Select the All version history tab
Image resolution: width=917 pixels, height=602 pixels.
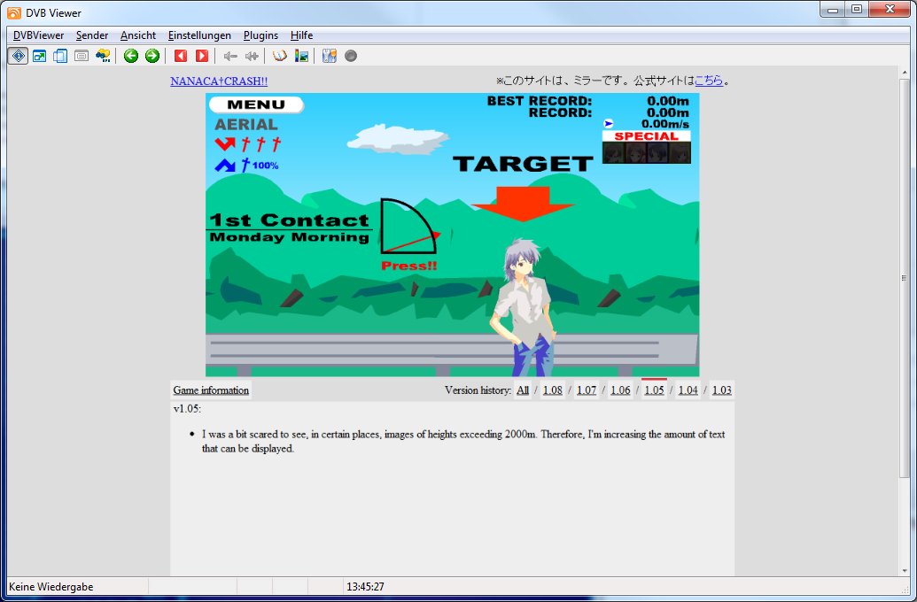point(523,390)
